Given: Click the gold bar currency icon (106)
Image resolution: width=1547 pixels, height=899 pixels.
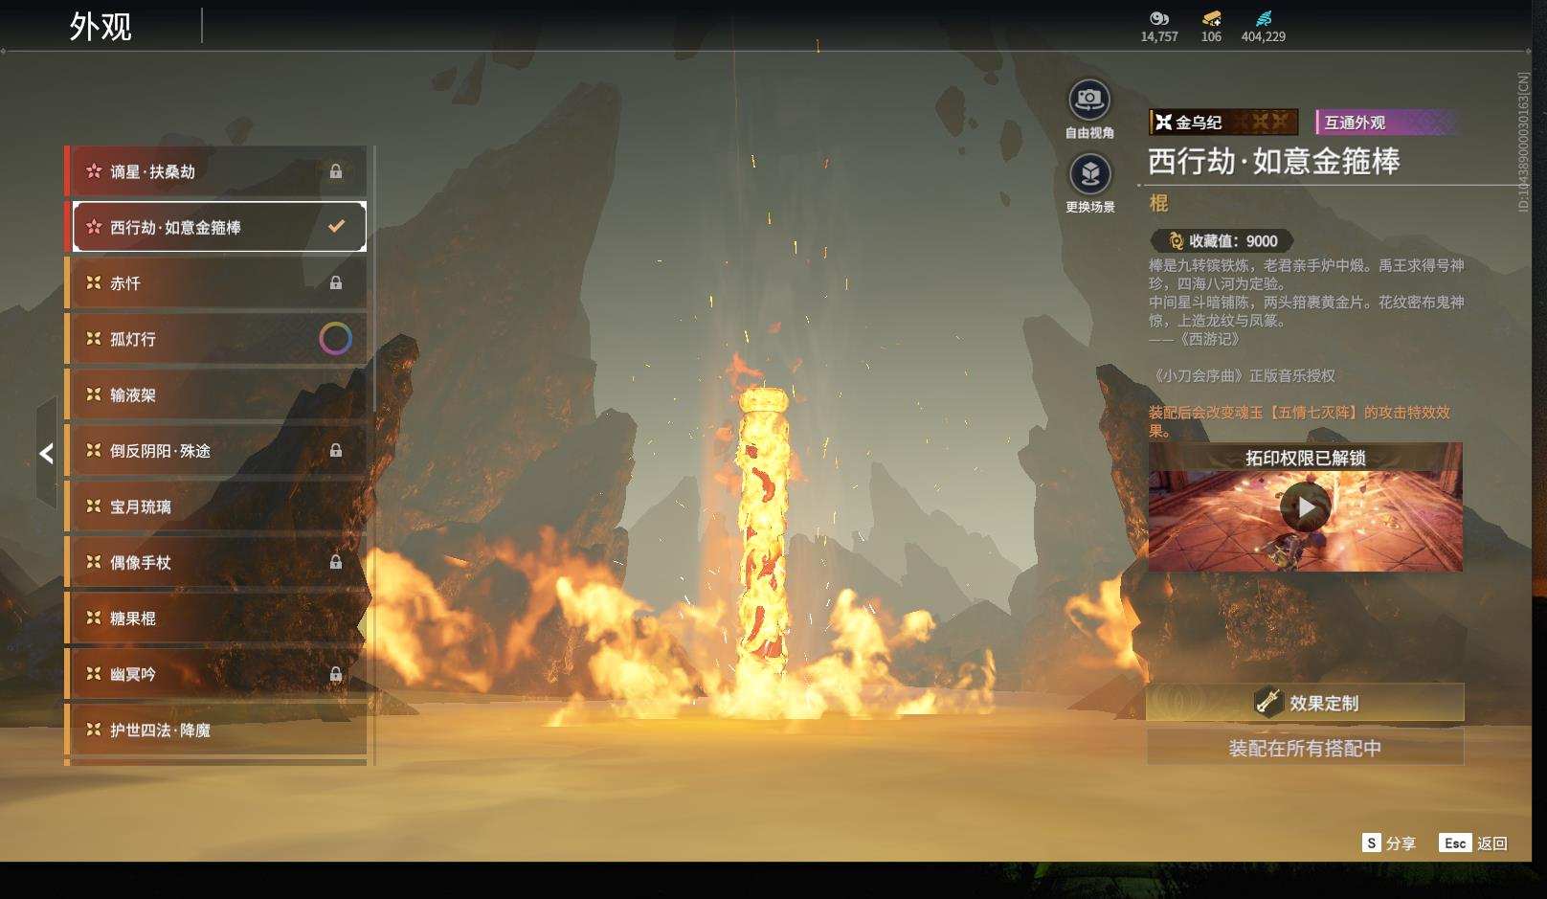Looking at the screenshot, I should (1211, 18).
